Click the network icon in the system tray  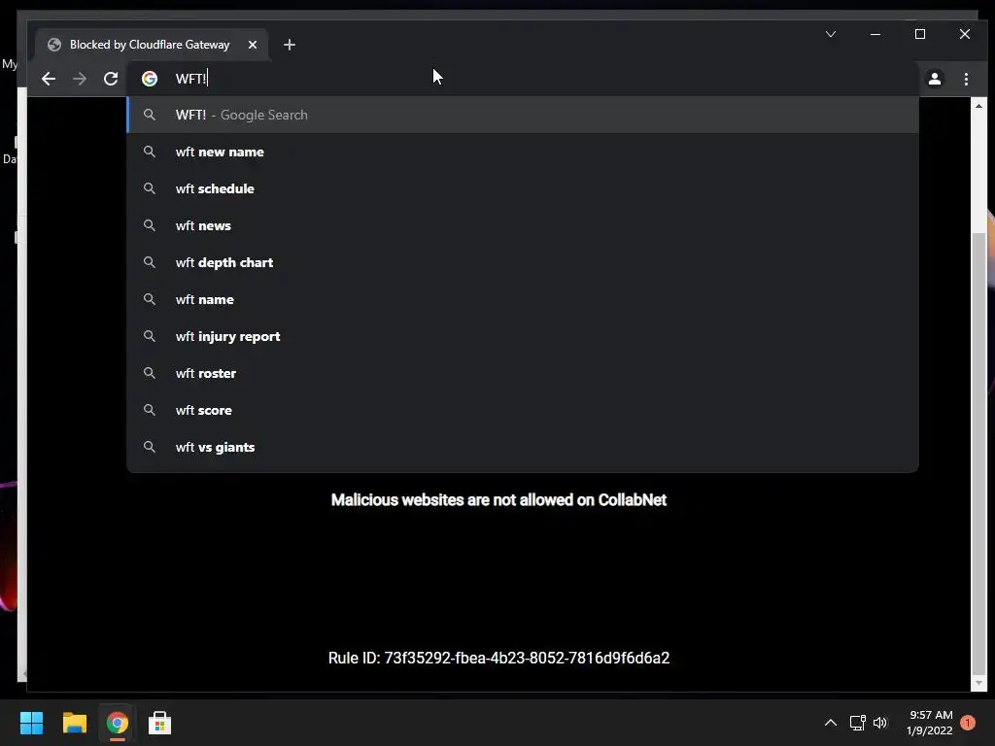point(857,723)
